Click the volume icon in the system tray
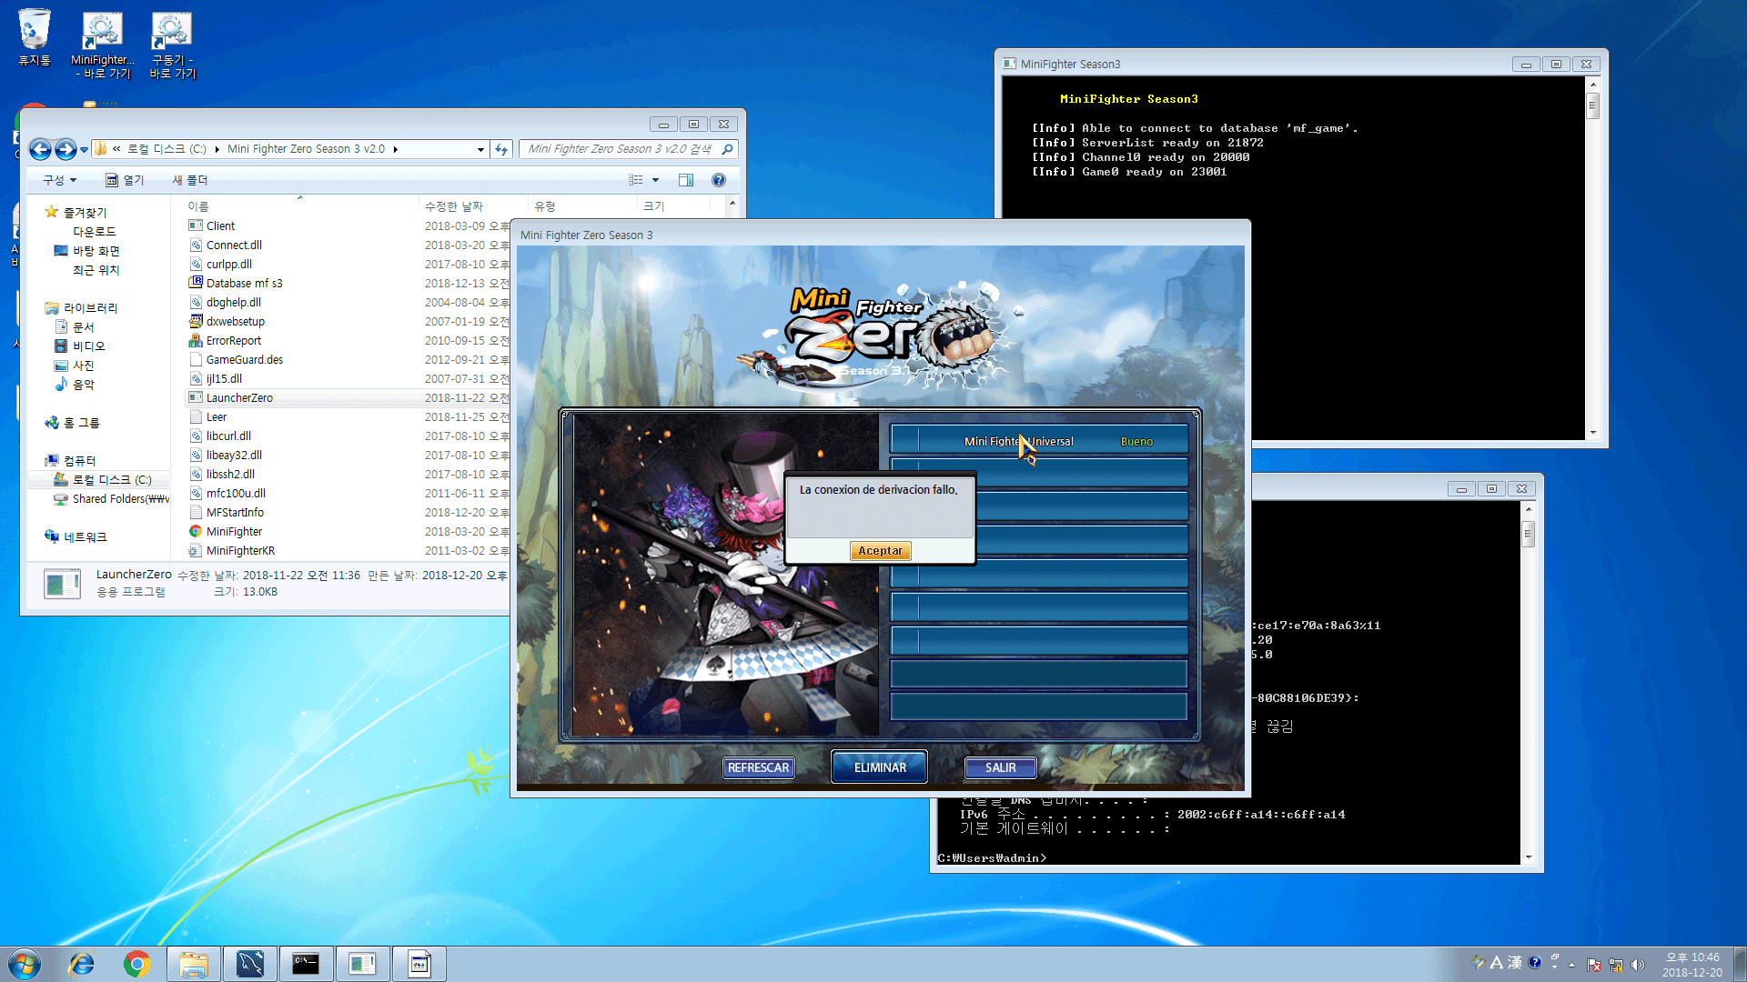This screenshot has height=982, width=1747. pyautogui.click(x=1639, y=965)
